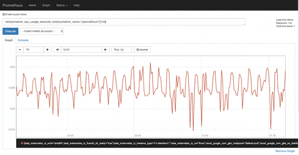Click the Resolution 14s stat text
The height and width of the screenshot is (155, 299).
pos(284,23)
